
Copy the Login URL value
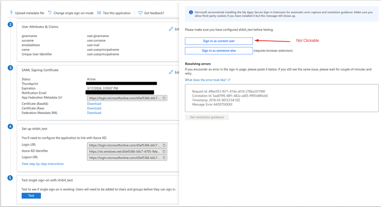tap(164, 145)
